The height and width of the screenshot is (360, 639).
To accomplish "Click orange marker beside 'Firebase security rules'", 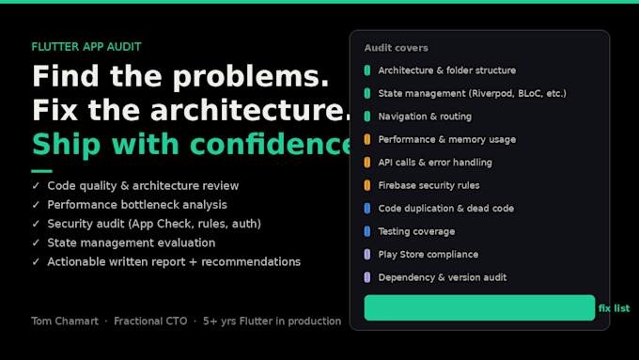I will [x=367, y=185].
